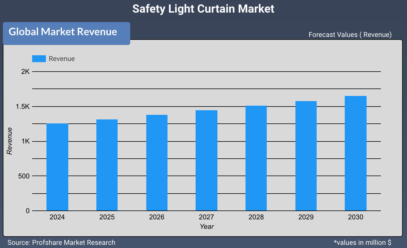
Task: Click the 2024 x-axis label
Action: (57, 217)
